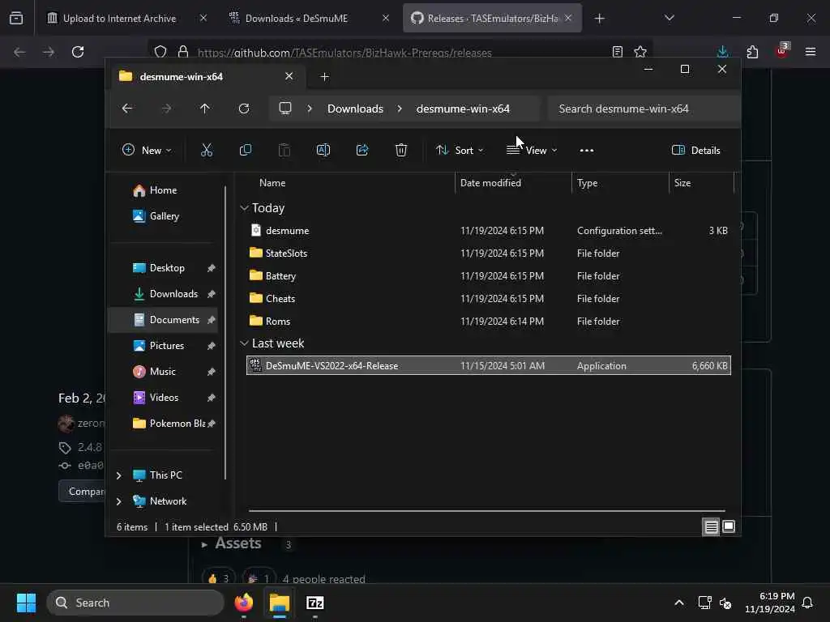Open a new Firefox tab
This screenshot has height=622, width=830.
click(599, 19)
